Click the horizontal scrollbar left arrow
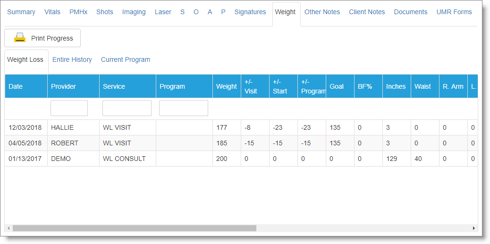The image size is (490, 244). [x=8, y=228]
